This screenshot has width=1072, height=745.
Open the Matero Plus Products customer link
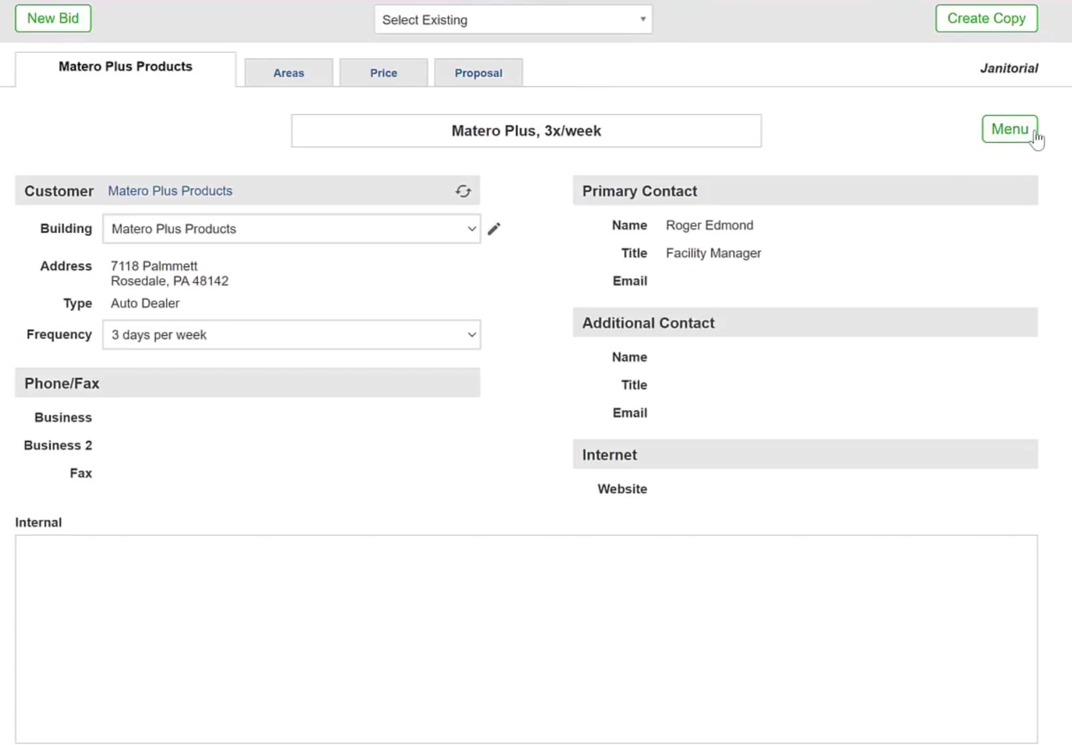tap(170, 191)
